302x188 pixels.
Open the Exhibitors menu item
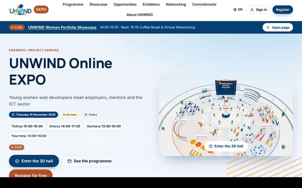click(151, 4)
